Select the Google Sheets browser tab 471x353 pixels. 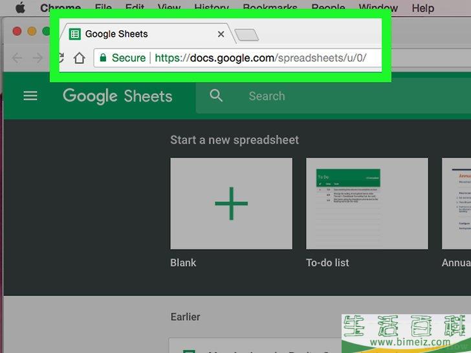click(x=146, y=34)
